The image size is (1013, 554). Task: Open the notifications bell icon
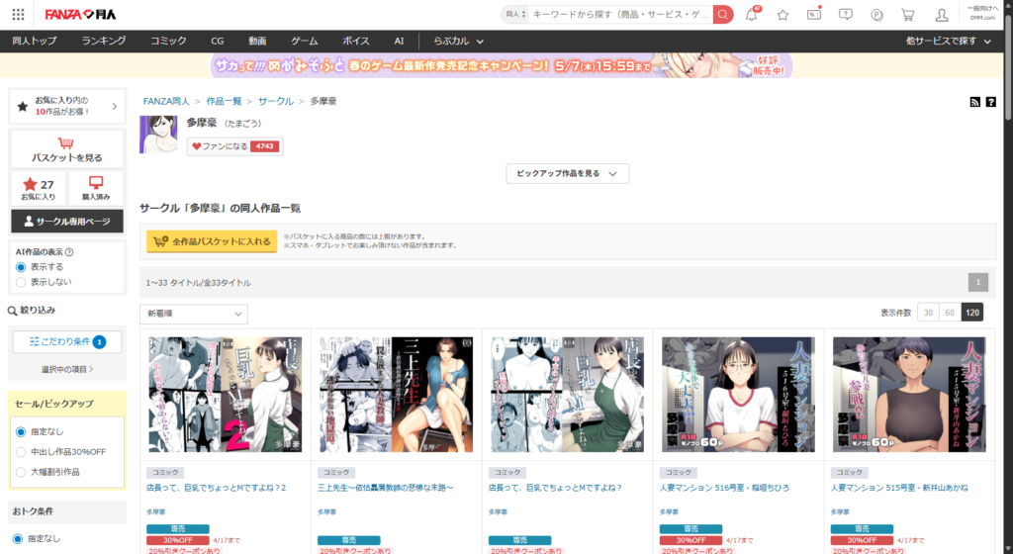click(x=752, y=15)
